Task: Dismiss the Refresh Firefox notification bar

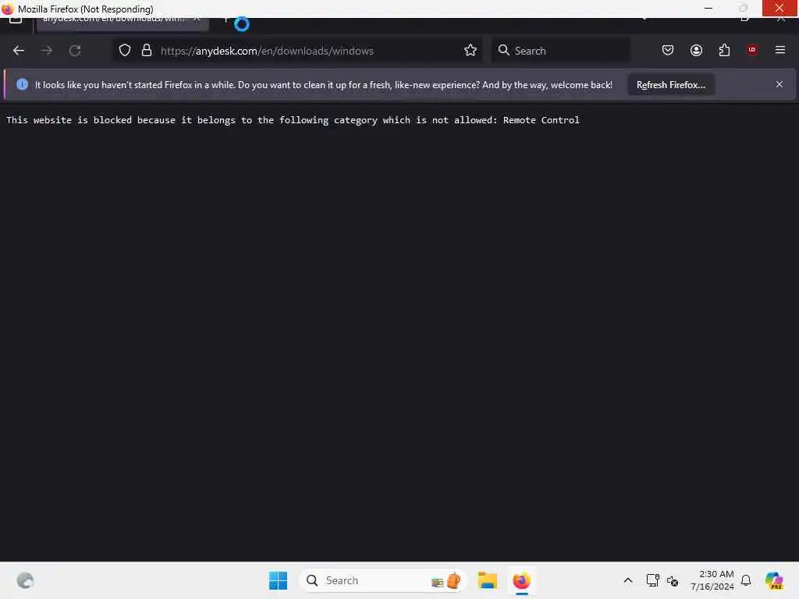Action: click(x=779, y=84)
